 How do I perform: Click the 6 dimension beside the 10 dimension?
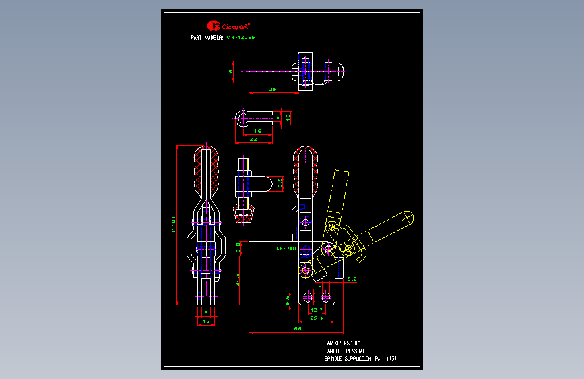[278, 118]
